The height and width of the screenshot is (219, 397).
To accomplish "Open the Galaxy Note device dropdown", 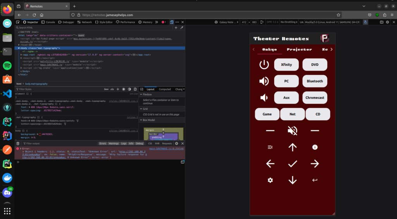I will coord(226,22).
